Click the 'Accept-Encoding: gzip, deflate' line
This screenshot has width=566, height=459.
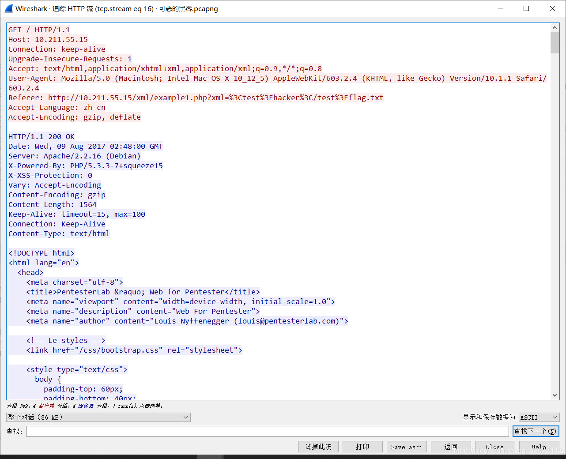point(75,117)
